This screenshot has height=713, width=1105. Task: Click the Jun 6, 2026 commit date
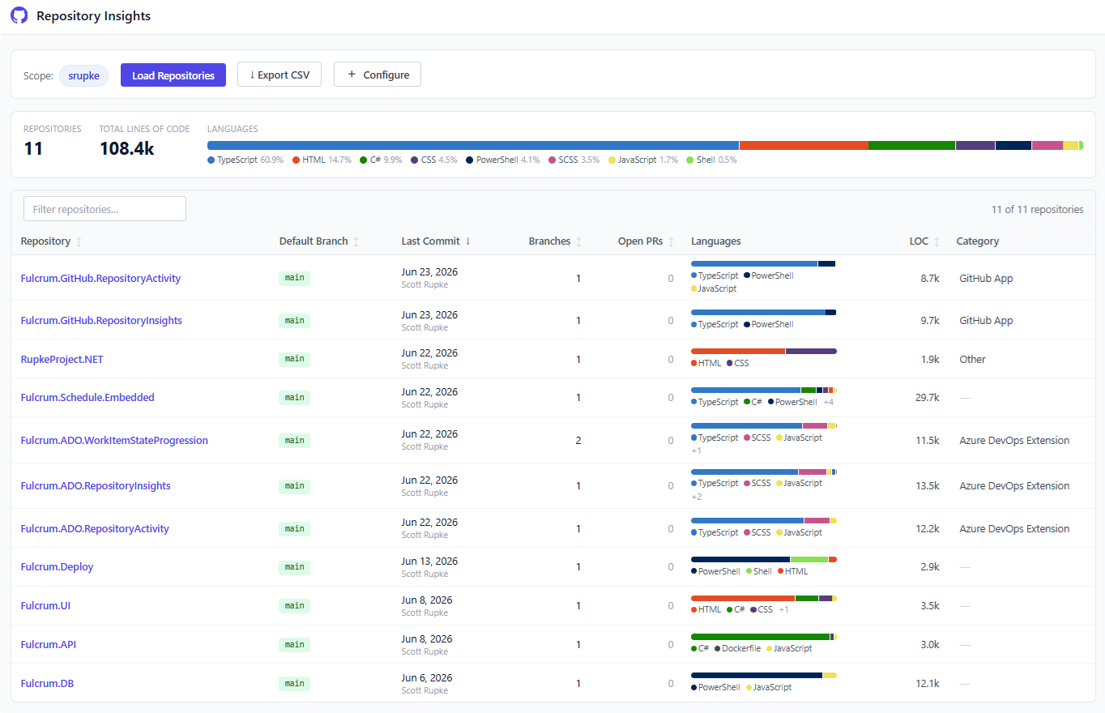click(427, 677)
